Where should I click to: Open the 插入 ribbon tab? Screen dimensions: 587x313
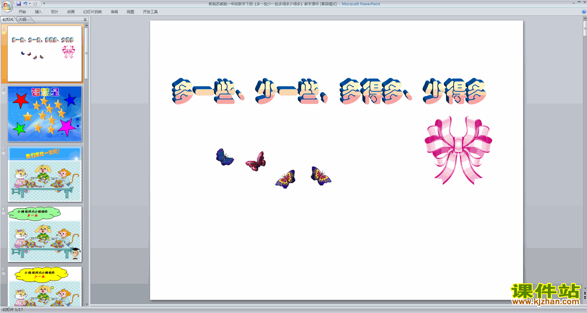coord(39,12)
